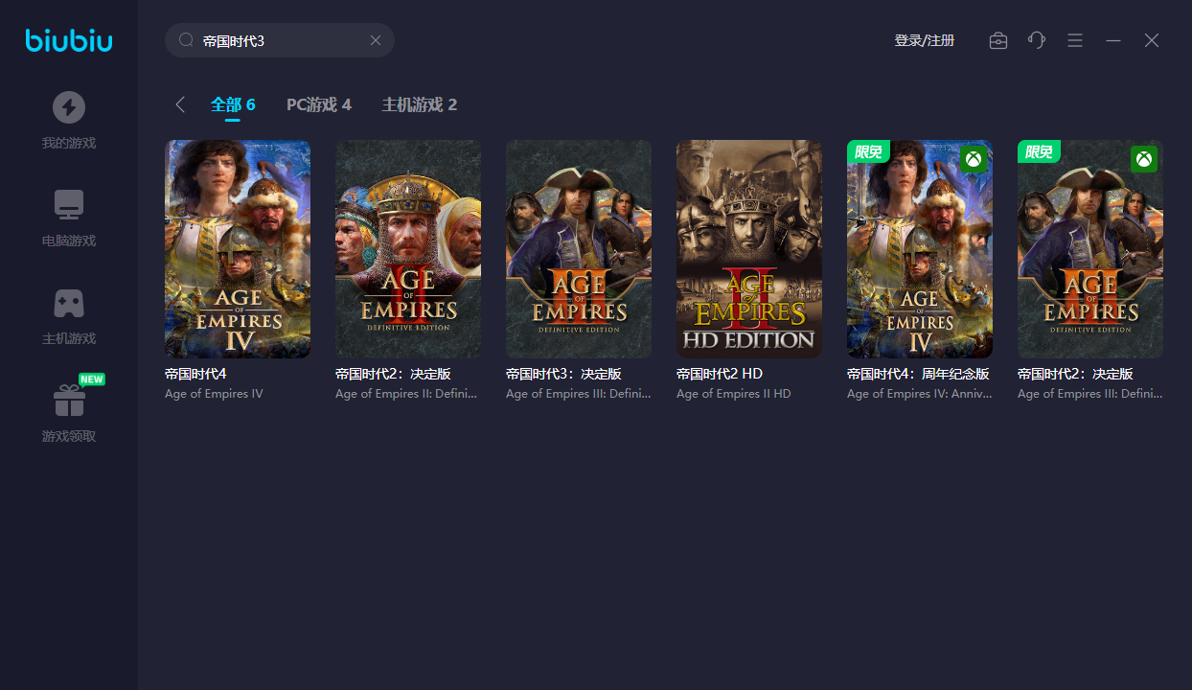Open customer support headset icon
The width and height of the screenshot is (1192, 690).
pos(1037,40)
